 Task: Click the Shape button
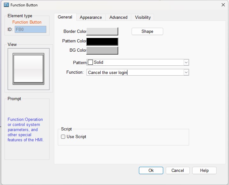coord(147,31)
